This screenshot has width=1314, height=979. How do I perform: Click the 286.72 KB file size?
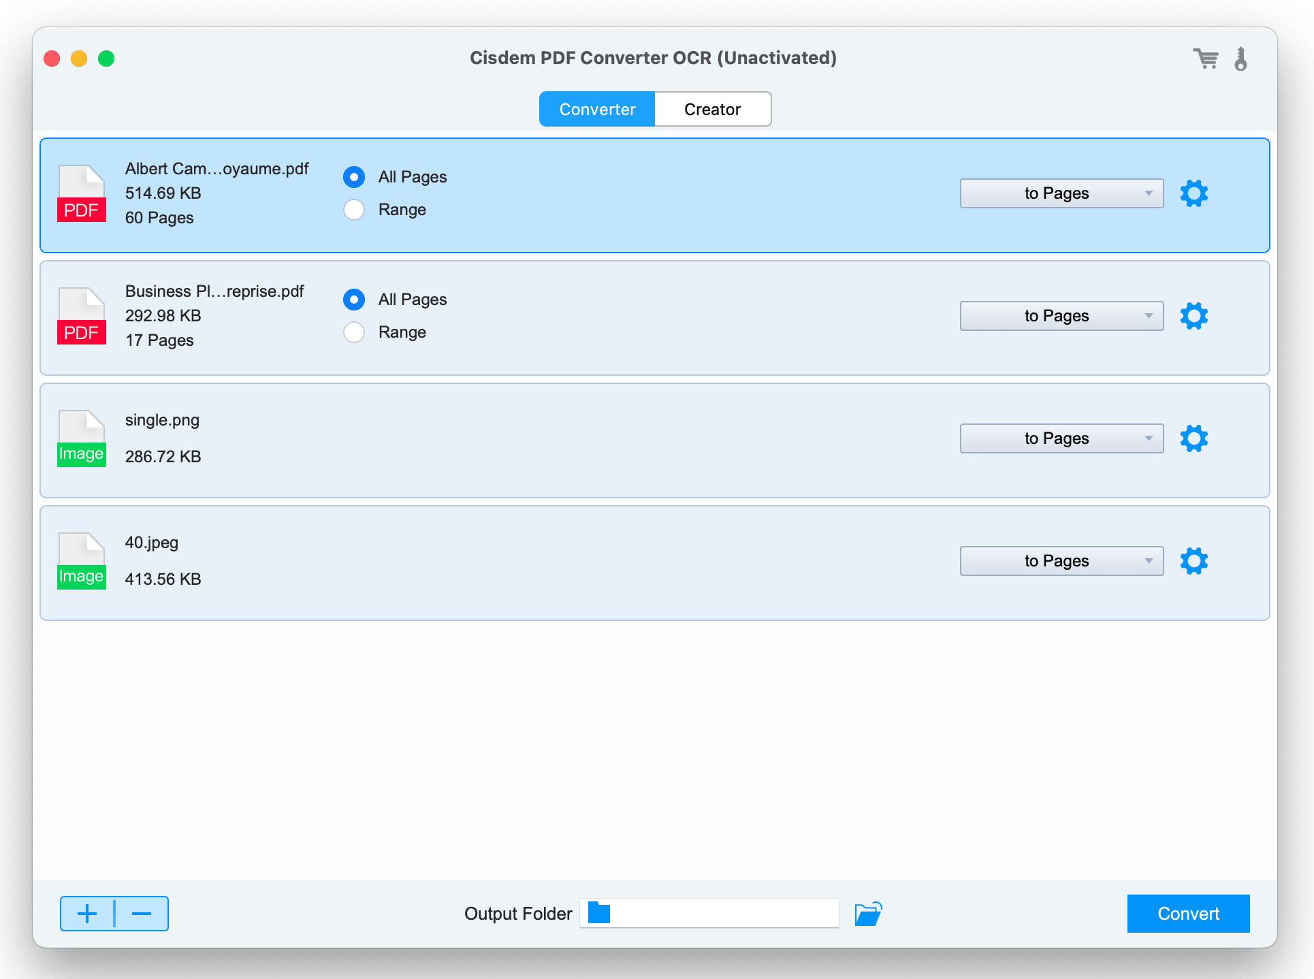(x=163, y=457)
